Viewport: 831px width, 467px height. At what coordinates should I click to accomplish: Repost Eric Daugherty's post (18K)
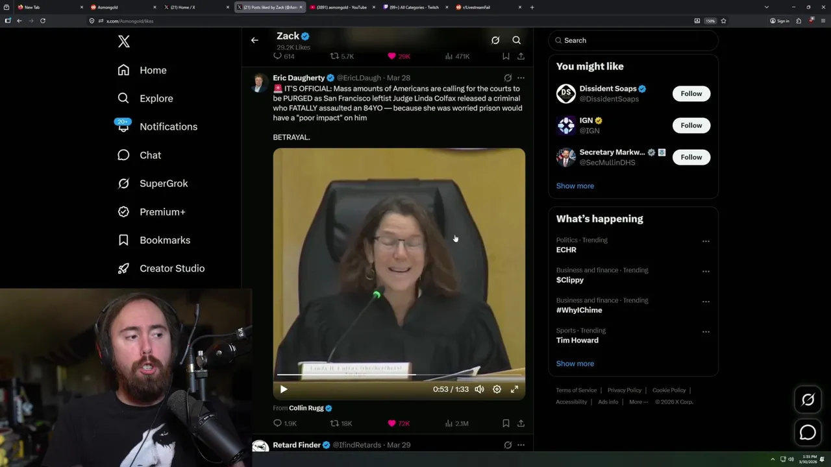(x=341, y=424)
